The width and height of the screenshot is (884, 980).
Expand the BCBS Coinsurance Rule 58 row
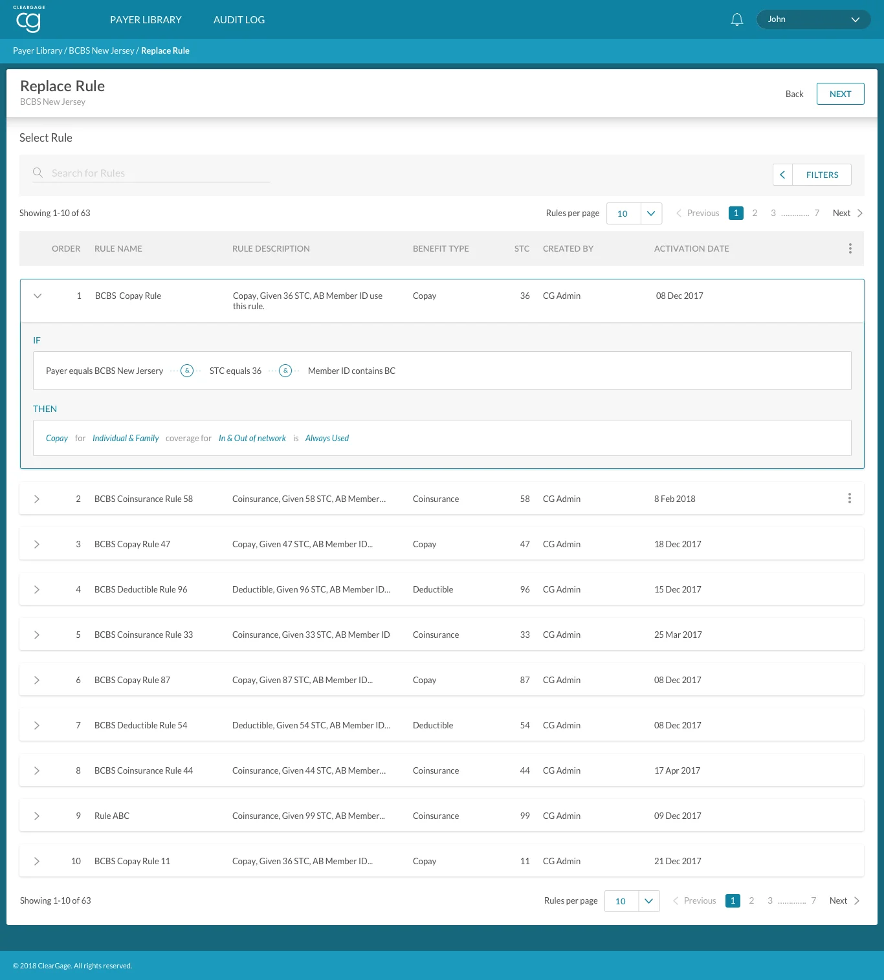point(37,499)
